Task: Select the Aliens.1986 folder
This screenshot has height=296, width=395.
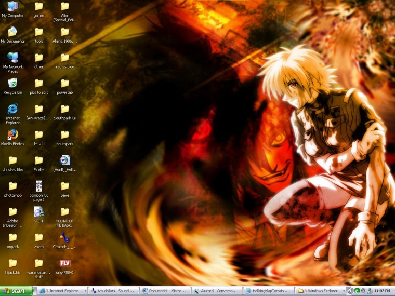Action: click(65, 35)
